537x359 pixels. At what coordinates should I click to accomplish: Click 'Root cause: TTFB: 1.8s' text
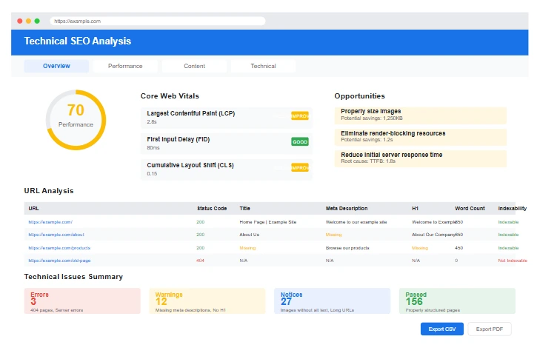pyautogui.click(x=368, y=161)
